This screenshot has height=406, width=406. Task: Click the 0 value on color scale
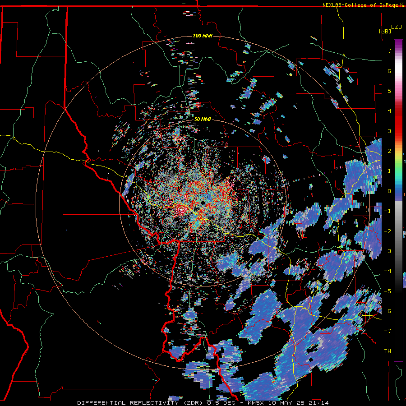tap(389, 191)
